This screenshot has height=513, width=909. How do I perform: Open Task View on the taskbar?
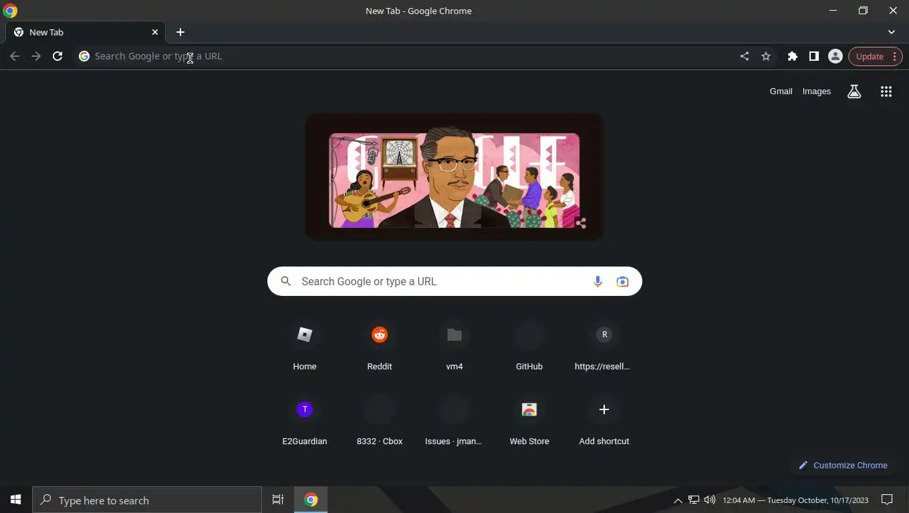[278, 500]
